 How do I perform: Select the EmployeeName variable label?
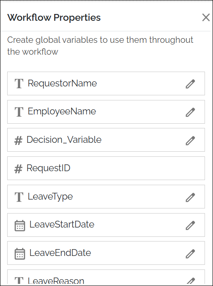62,111
